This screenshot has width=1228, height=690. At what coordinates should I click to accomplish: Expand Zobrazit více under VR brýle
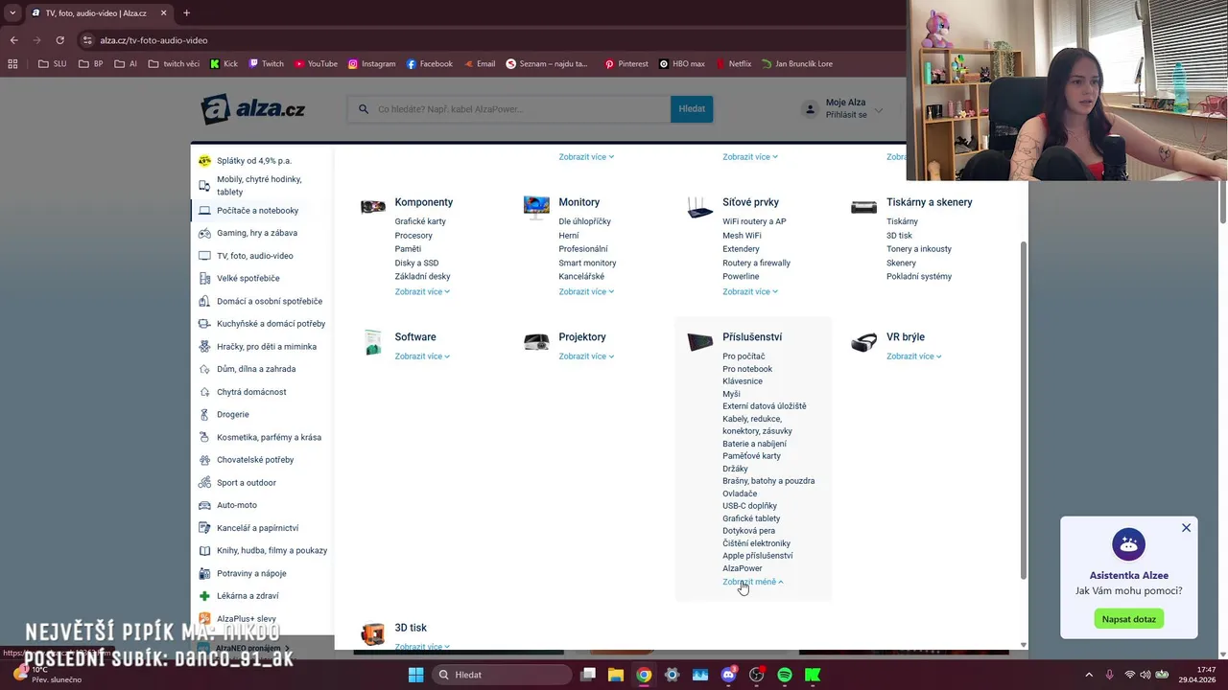tap(914, 356)
